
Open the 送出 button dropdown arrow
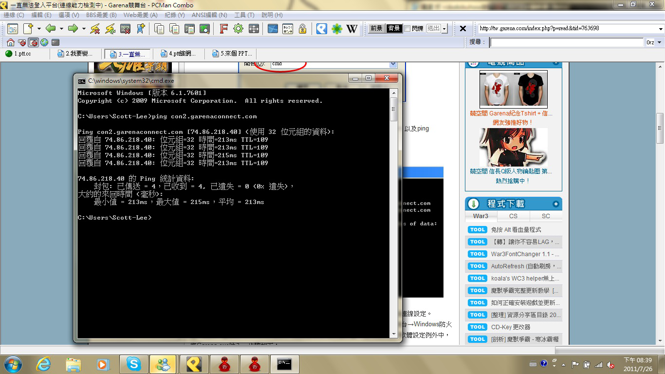[444, 29]
